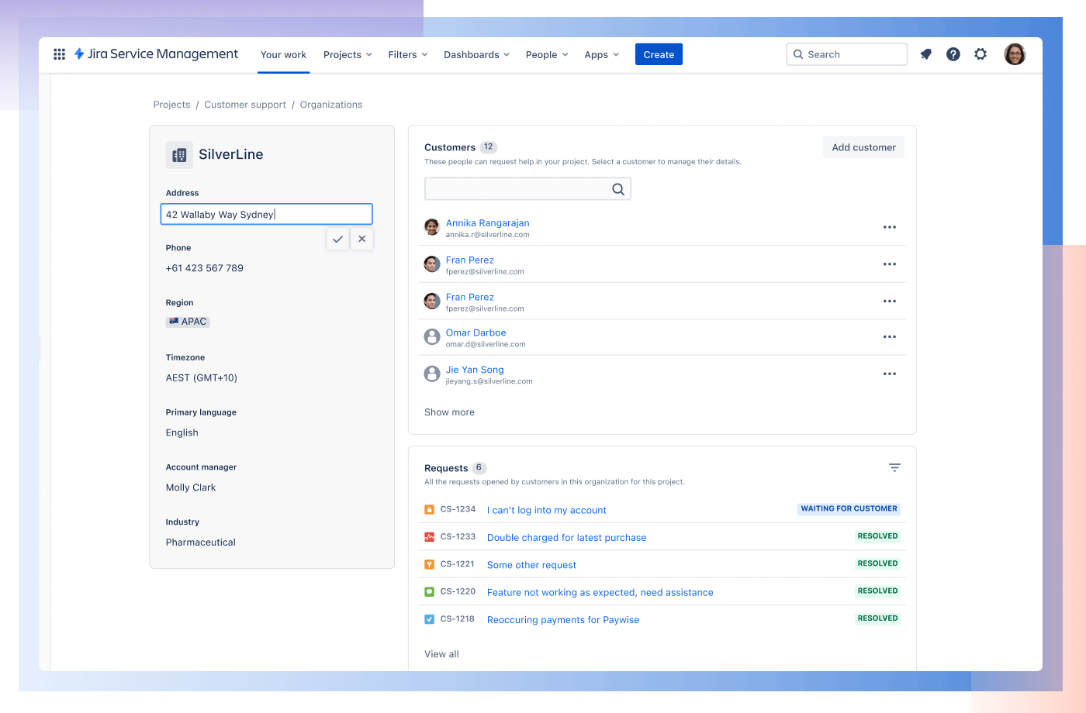Confirm the address edit with the checkmark
This screenshot has width=1086, height=713.
(x=337, y=239)
